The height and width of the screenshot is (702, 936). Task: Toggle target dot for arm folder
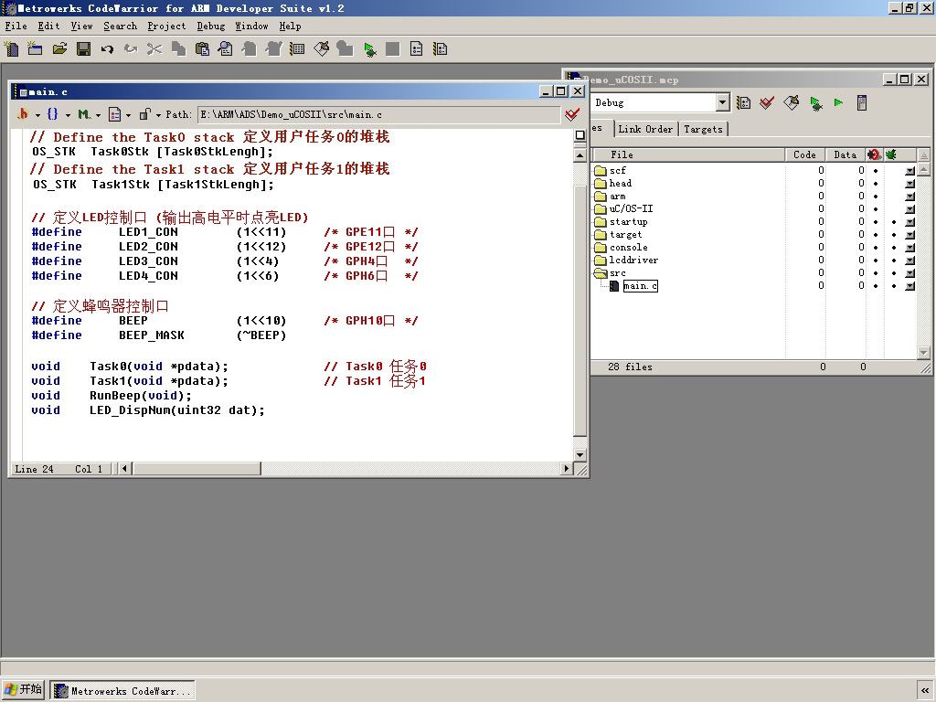(x=876, y=196)
